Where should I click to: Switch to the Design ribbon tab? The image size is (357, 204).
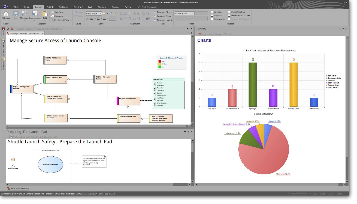(x=27, y=7)
